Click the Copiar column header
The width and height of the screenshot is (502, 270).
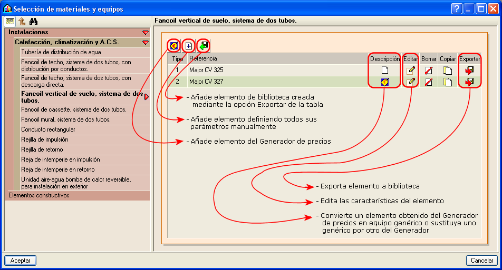click(448, 59)
